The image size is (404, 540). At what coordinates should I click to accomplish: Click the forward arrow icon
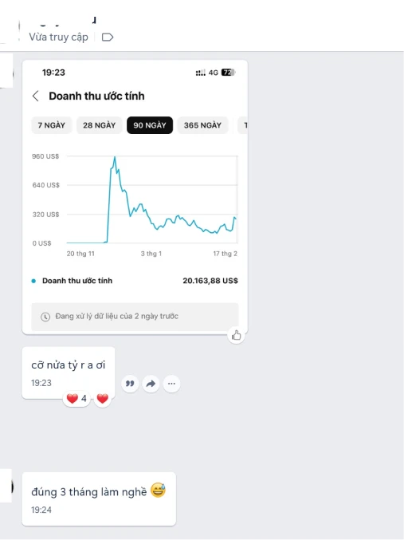151,384
